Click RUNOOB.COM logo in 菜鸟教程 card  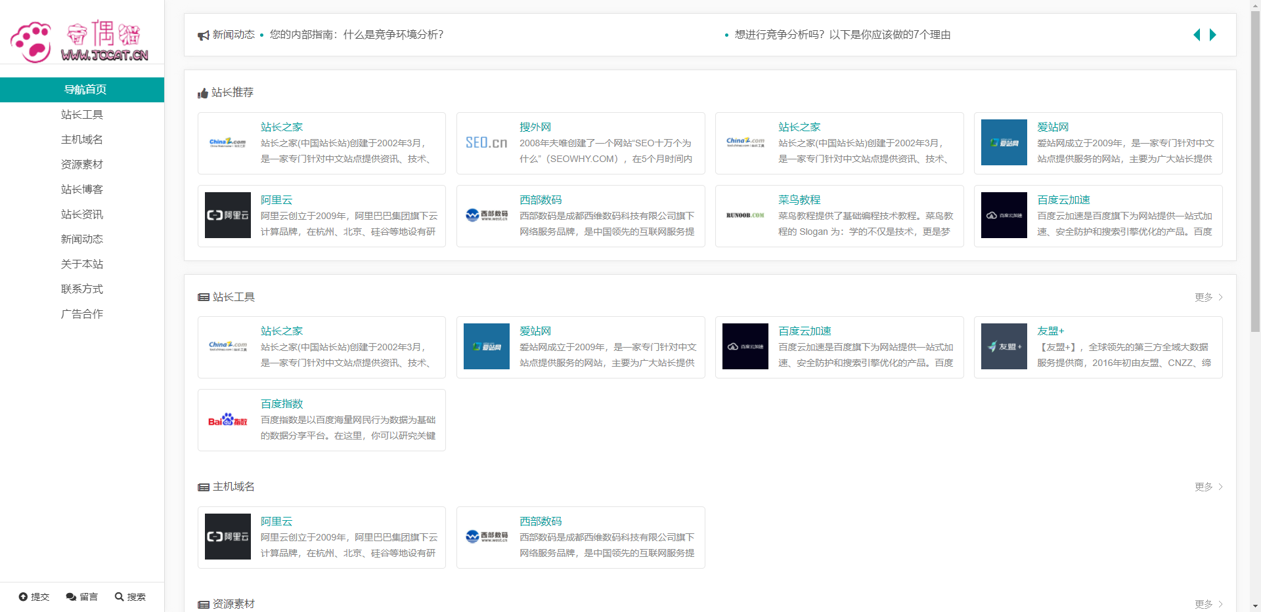coord(745,215)
